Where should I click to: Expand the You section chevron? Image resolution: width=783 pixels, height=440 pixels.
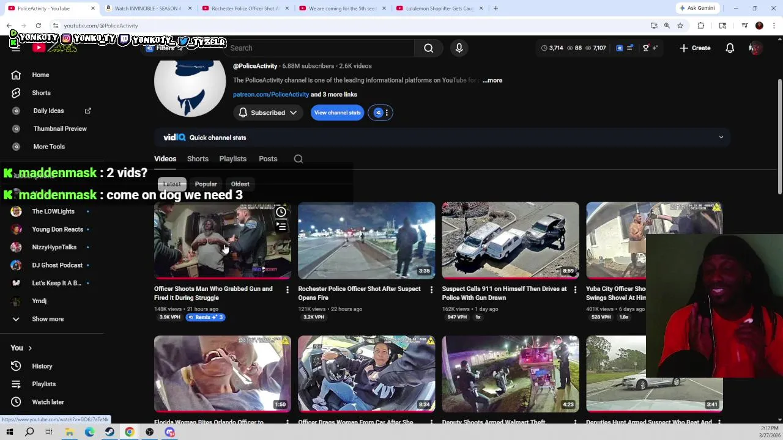point(30,348)
